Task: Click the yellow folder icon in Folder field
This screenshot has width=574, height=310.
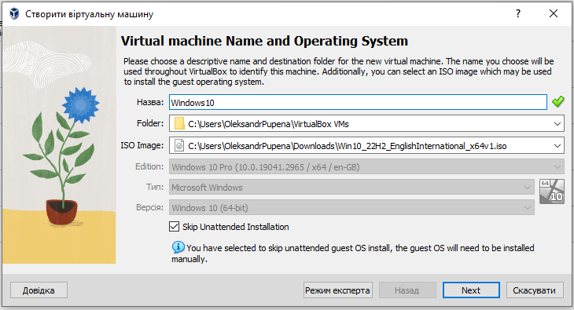Action: click(x=179, y=124)
